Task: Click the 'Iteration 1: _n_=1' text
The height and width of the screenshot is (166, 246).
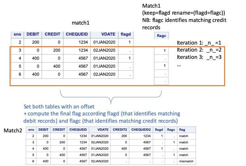Action: [x=199, y=43]
